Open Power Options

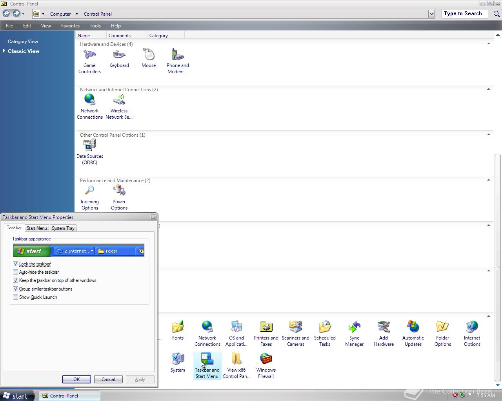click(119, 198)
